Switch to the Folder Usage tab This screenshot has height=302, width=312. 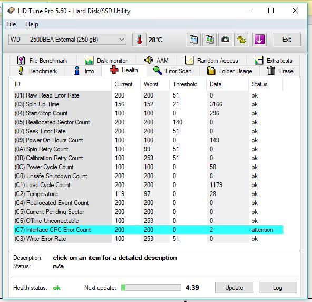(x=230, y=71)
